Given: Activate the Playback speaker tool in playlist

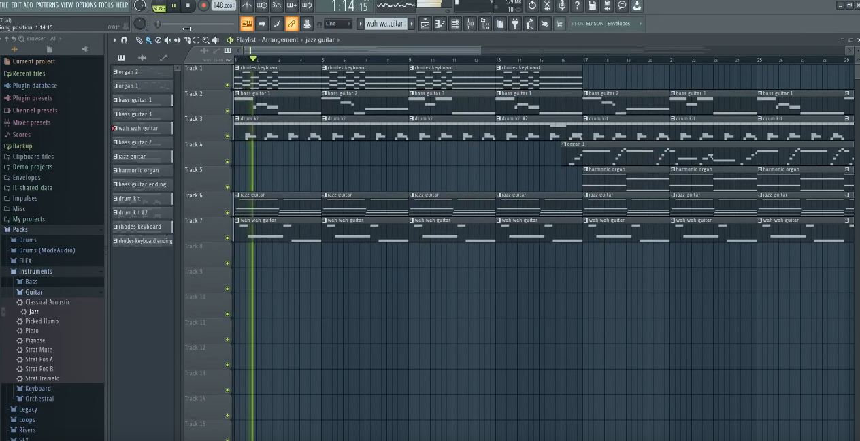Looking at the screenshot, I should click(216, 40).
